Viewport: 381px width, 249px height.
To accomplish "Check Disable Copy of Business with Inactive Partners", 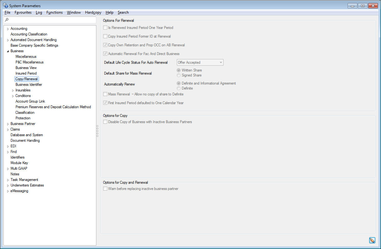I will click(105, 122).
